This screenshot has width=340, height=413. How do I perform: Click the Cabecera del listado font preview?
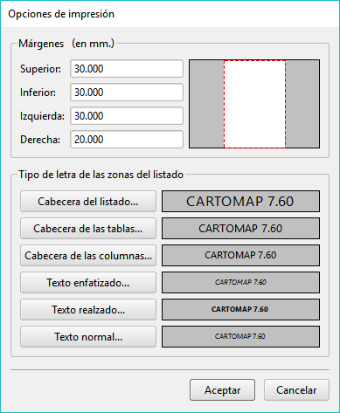pos(240,202)
